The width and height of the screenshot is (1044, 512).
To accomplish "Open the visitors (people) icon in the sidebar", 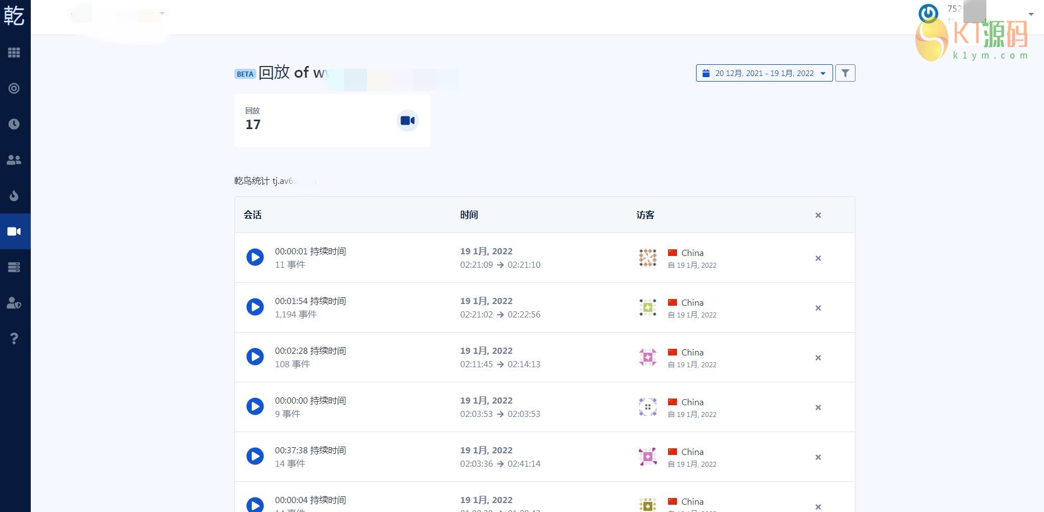I will pos(14,160).
